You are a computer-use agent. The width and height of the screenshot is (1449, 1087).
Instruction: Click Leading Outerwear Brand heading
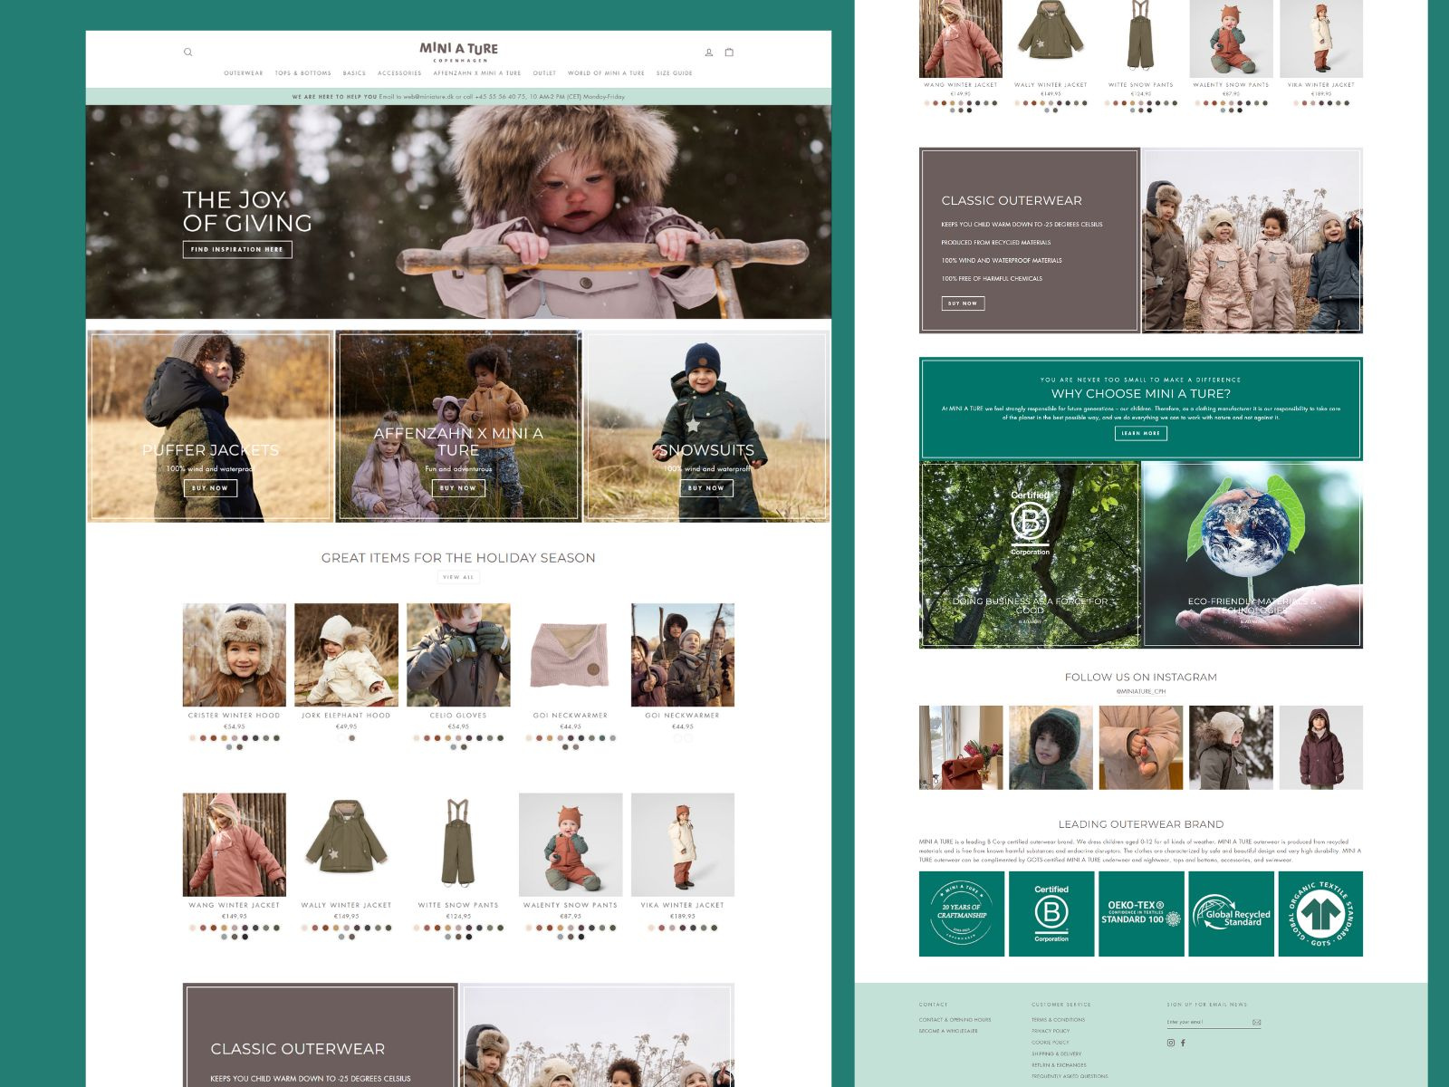click(1141, 824)
